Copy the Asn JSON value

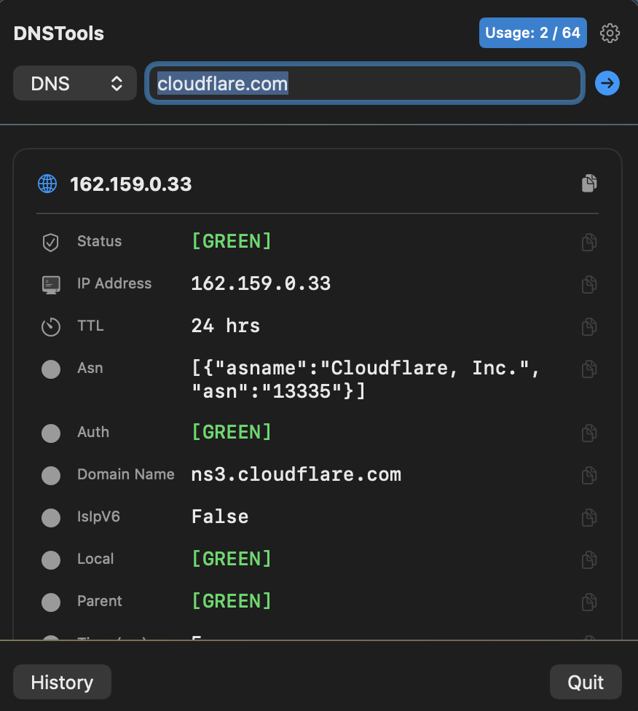589,369
